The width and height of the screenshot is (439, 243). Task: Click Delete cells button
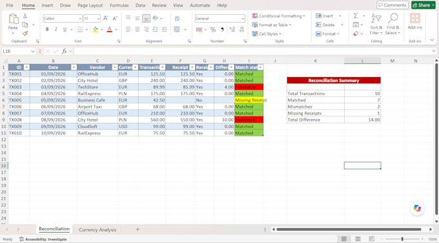pyautogui.click(x=325, y=25)
